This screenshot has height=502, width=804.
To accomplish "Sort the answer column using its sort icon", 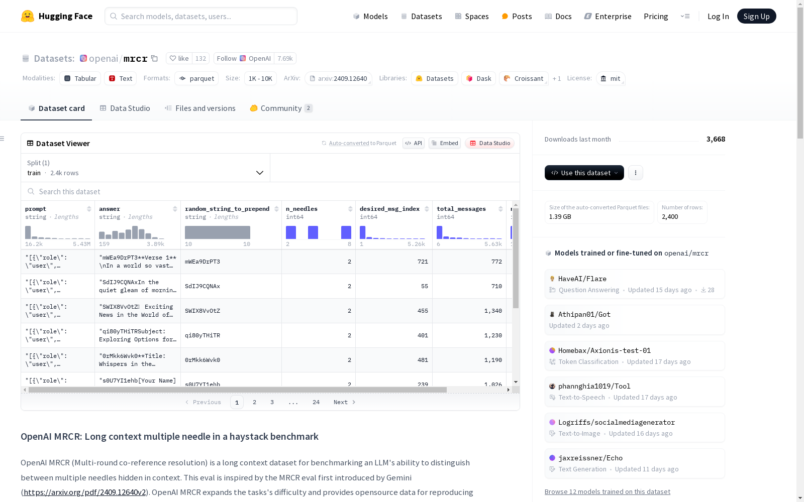I will click(x=175, y=209).
